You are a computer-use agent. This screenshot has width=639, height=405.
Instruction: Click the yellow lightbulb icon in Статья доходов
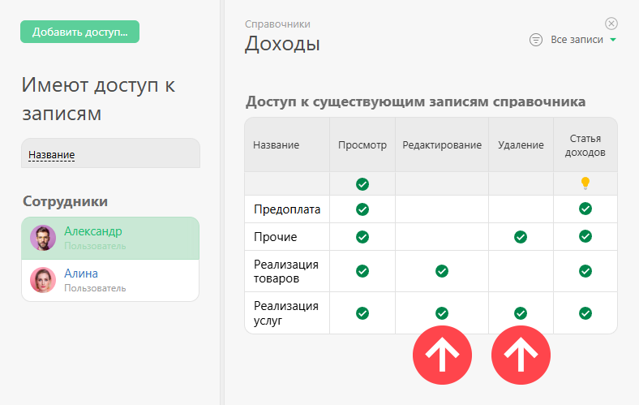585,183
